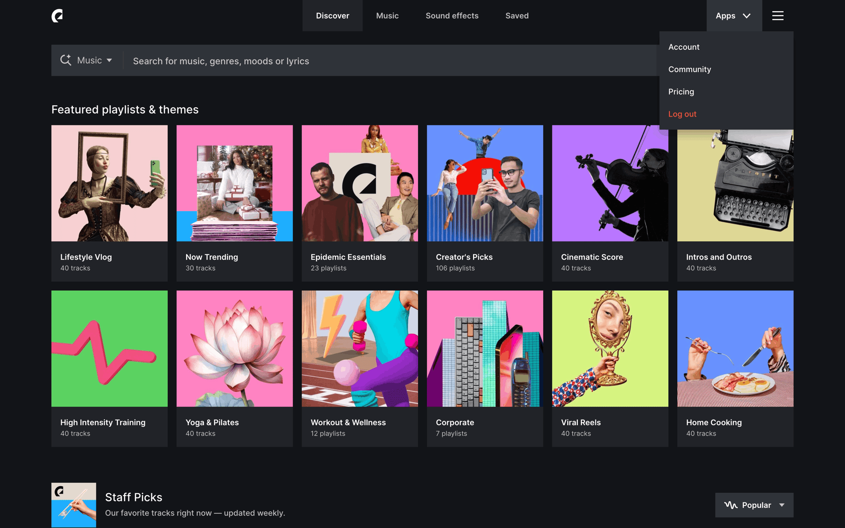Open the Intros and Outros typewriter thumbnail

[735, 185]
